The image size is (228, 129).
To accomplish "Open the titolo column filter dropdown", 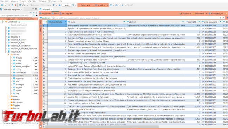I will [124, 22].
